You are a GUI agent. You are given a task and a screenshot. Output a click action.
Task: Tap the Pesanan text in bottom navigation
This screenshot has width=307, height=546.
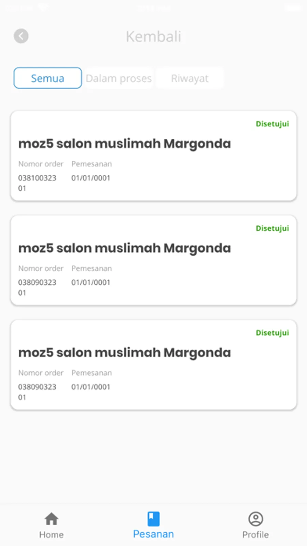coord(153,534)
